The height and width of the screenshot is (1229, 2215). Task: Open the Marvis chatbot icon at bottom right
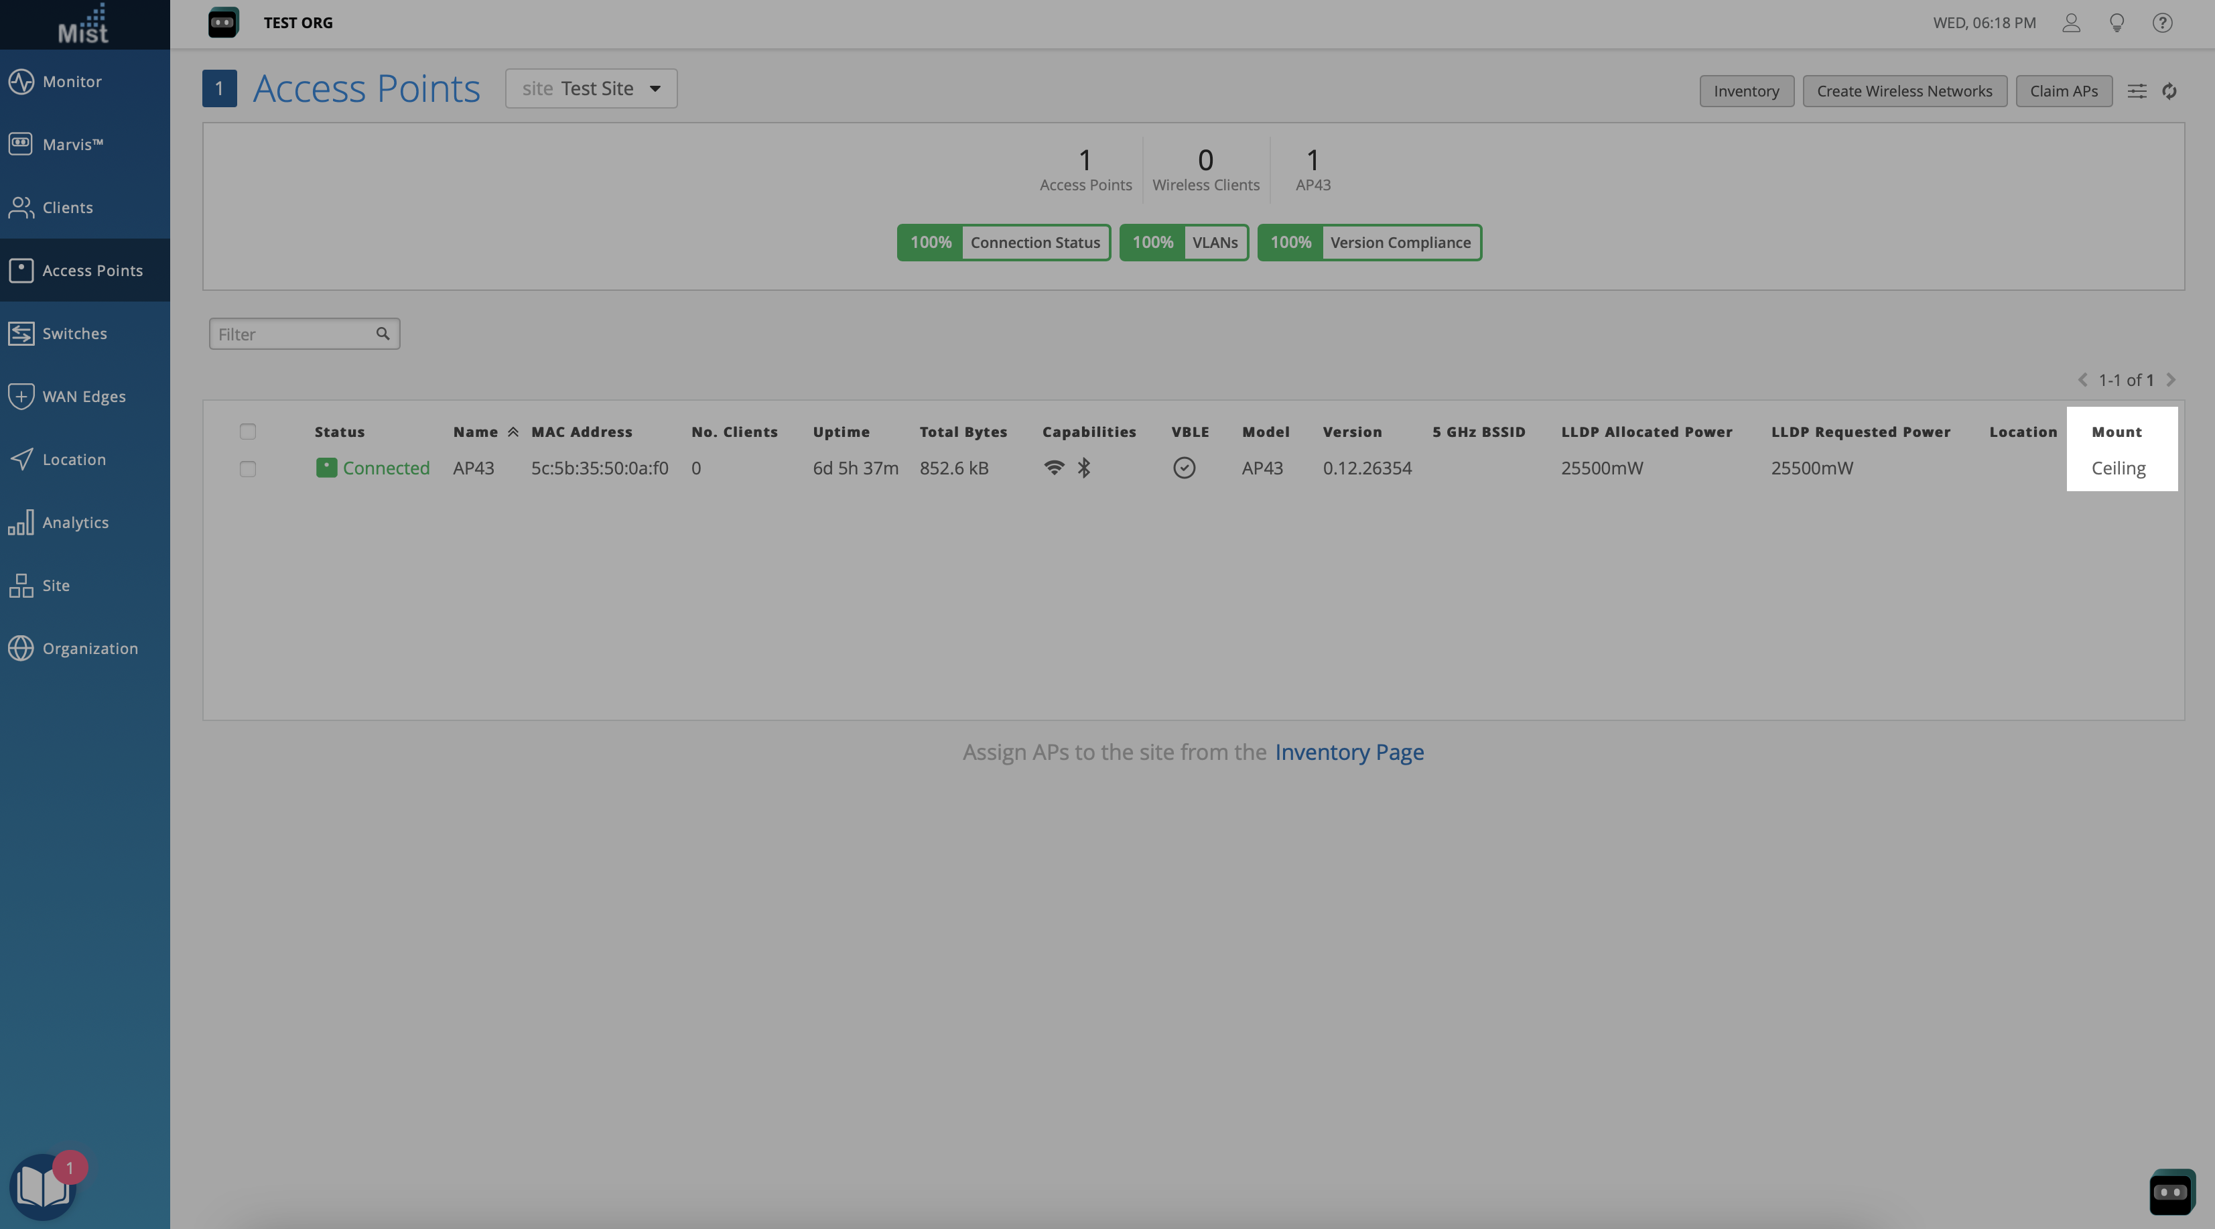click(x=2171, y=1191)
